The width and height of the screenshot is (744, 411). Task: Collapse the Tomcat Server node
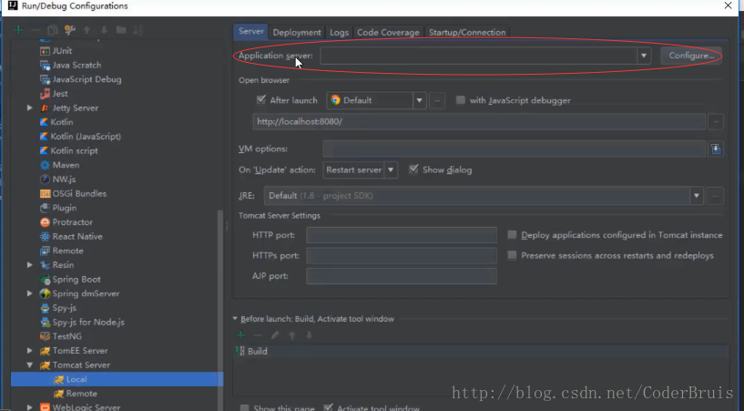(x=29, y=365)
